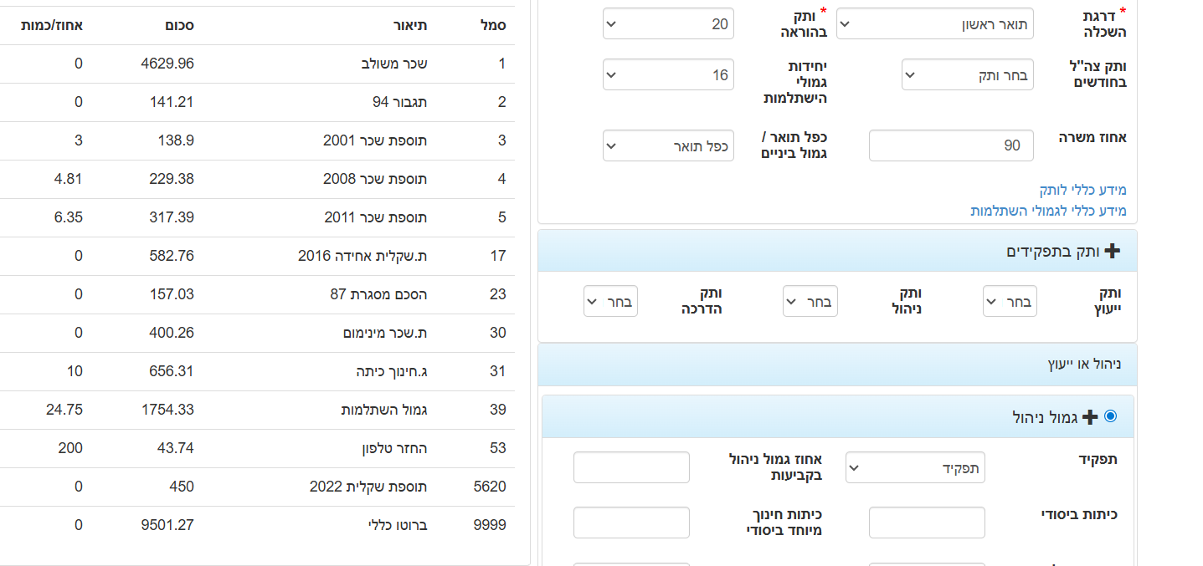Open the תפקיד role dropdown
Screen dimensions: 1203x566
click(915, 468)
